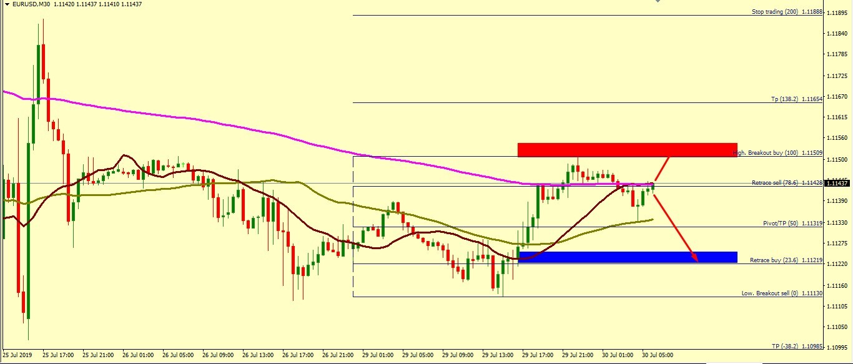Image resolution: width=853 pixels, height=364 pixels.
Task: Click the short red line rising to the red zone
Action: coord(662,168)
